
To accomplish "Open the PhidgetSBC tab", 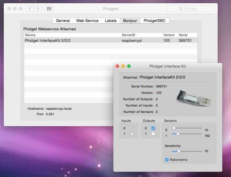I will 155,20.
